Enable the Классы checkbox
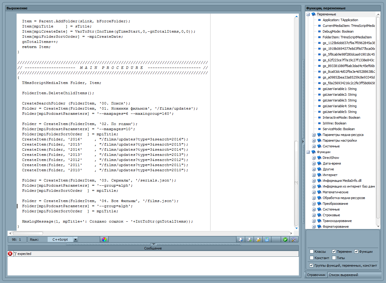The image size is (386, 283). coord(312,252)
